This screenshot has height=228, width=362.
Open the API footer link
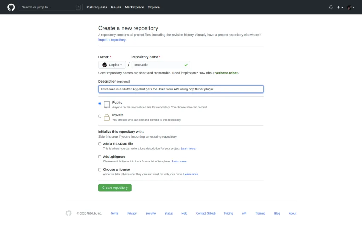click(x=244, y=214)
